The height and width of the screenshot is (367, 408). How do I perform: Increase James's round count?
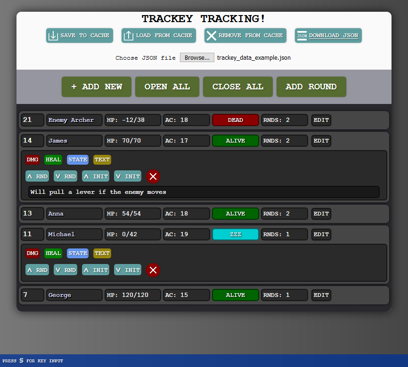coord(37,176)
